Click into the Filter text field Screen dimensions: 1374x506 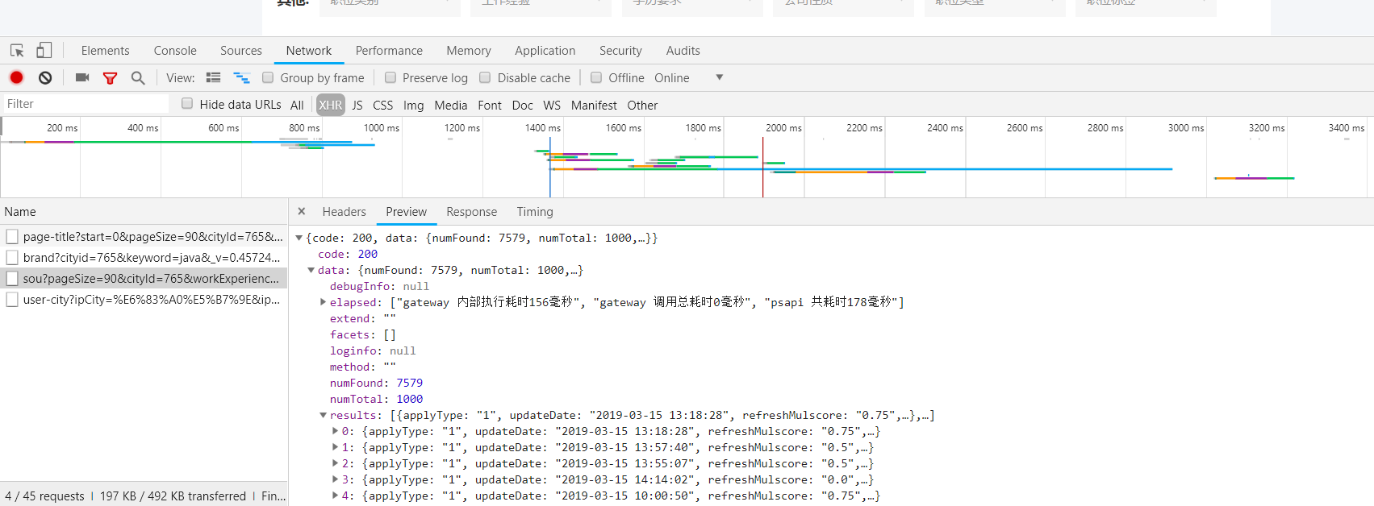pyautogui.click(x=86, y=104)
